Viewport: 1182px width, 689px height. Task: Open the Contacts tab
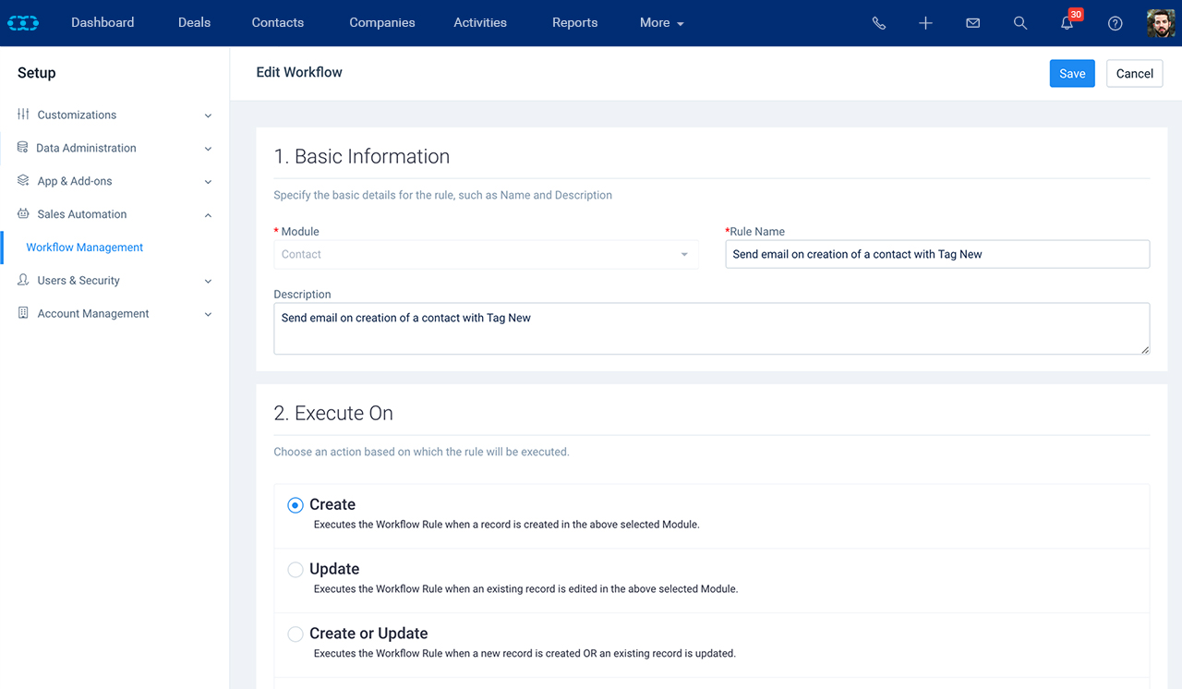278,23
